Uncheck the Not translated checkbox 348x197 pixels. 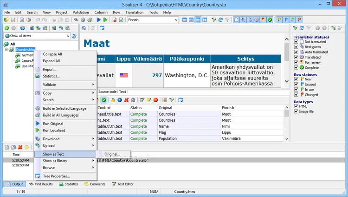click(x=296, y=41)
